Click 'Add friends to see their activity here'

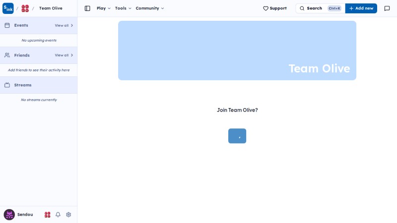pos(39,70)
